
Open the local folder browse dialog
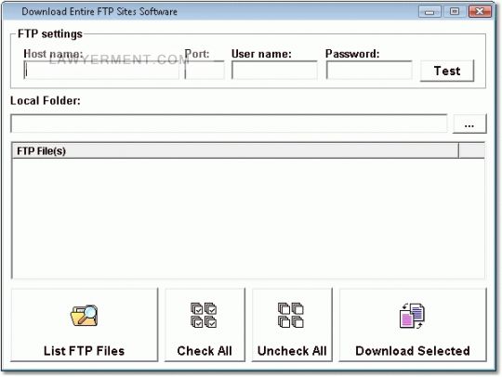point(469,123)
